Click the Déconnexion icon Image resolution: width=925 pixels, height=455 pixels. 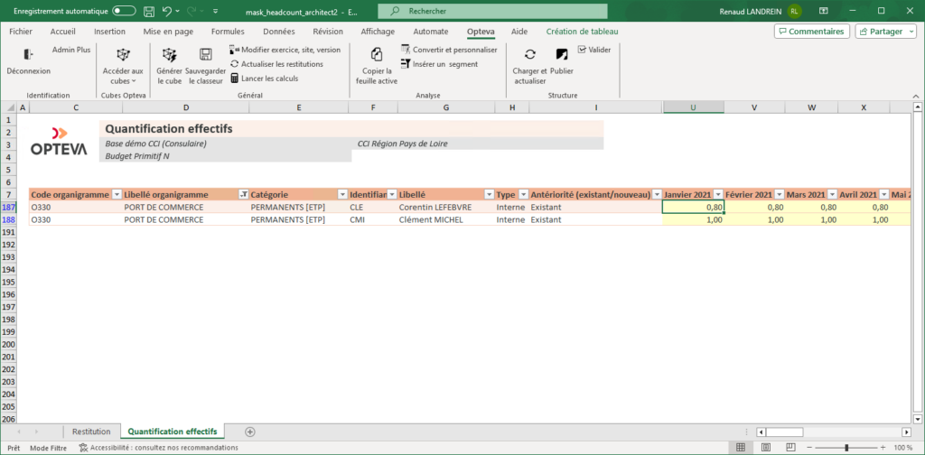28,54
